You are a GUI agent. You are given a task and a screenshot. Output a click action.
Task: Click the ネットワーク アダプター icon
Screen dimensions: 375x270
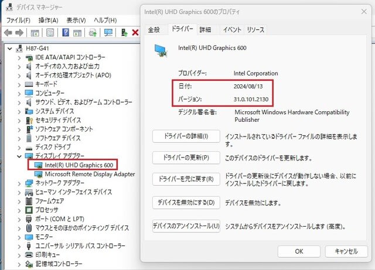29,183
